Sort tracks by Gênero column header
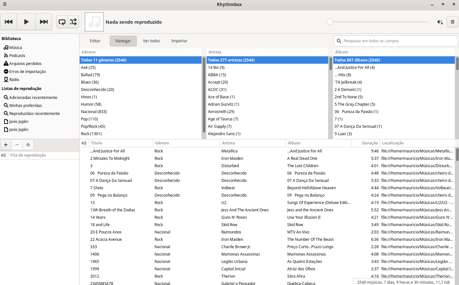Screen dimensions: 459x285 tap(186, 143)
